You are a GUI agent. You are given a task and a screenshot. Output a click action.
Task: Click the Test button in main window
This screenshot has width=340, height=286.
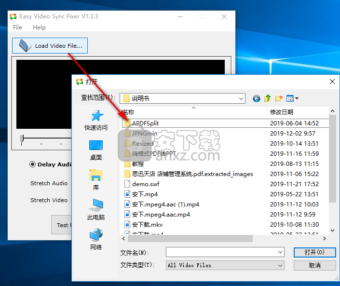point(62,225)
